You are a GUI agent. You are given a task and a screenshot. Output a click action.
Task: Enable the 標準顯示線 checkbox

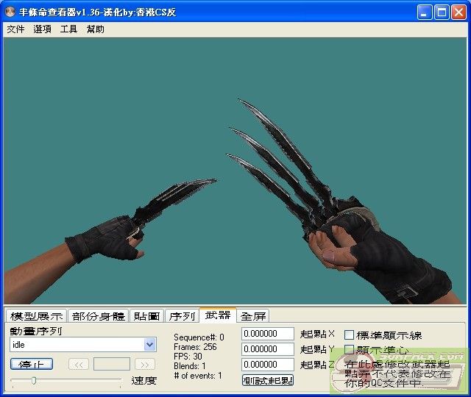[x=349, y=335]
